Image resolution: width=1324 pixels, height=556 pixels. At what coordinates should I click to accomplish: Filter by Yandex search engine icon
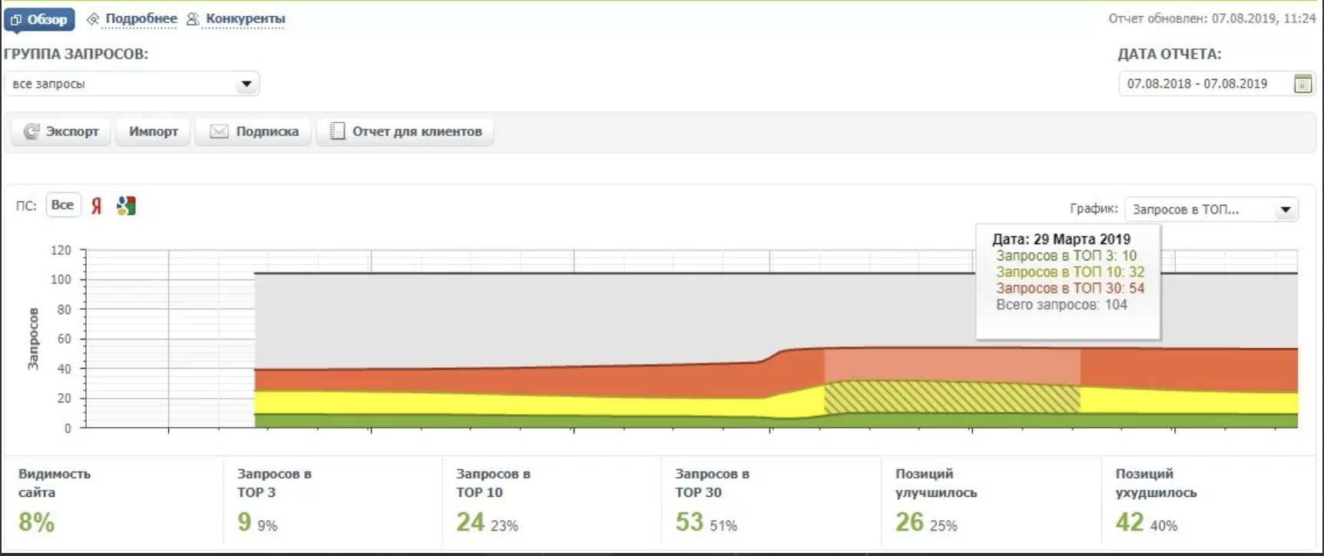96,206
